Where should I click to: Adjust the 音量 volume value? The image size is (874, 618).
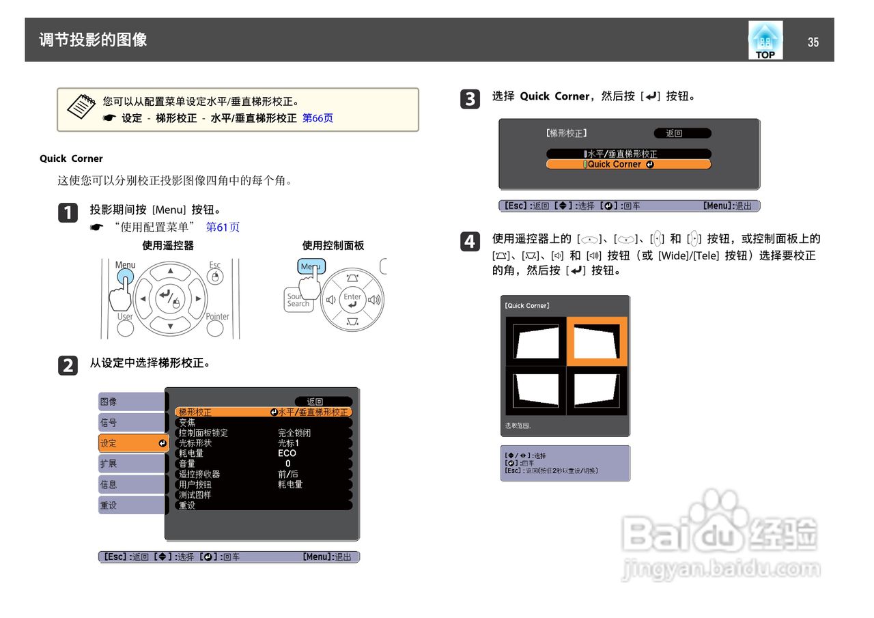tap(186, 464)
